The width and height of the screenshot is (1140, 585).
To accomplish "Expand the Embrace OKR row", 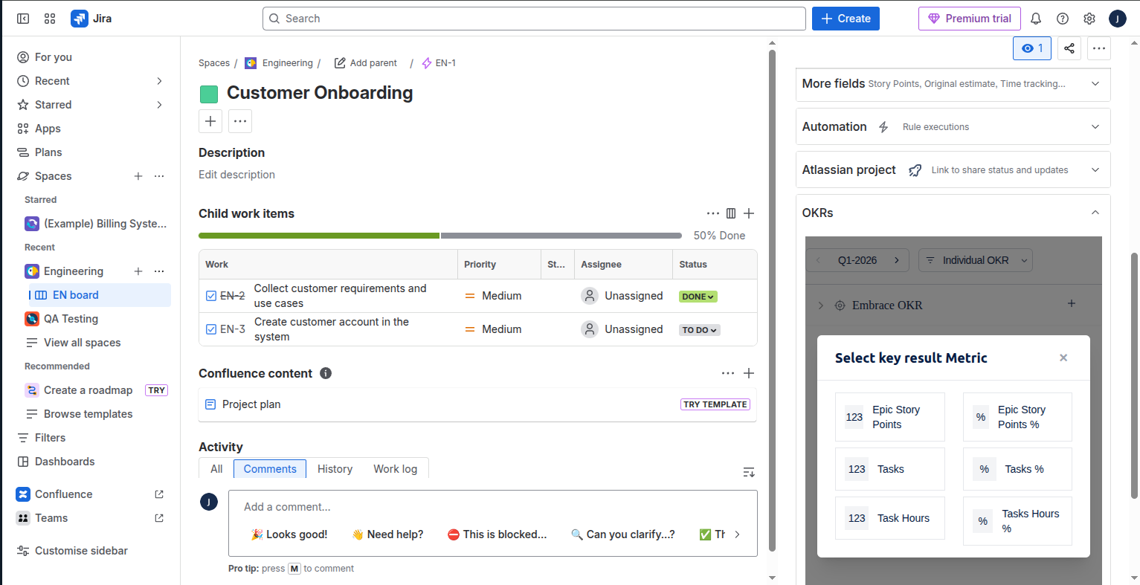I will point(821,306).
